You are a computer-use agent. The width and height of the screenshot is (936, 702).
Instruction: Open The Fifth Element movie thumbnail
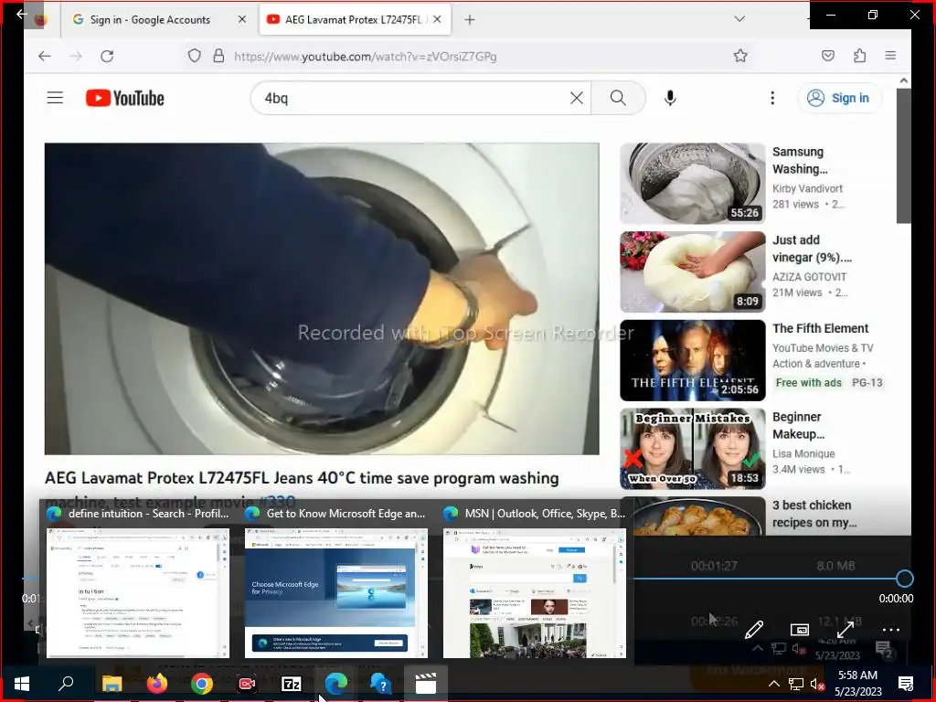pos(693,360)
